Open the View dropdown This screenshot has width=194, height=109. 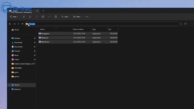tap(77, 17)
